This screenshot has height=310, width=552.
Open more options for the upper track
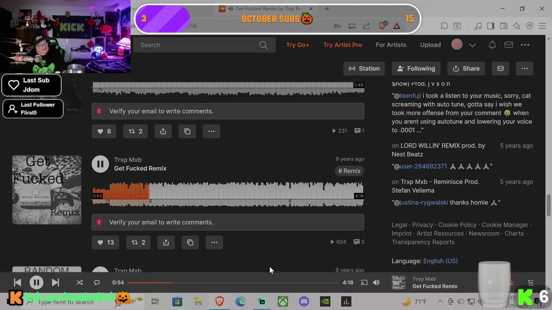coord(211,131)
